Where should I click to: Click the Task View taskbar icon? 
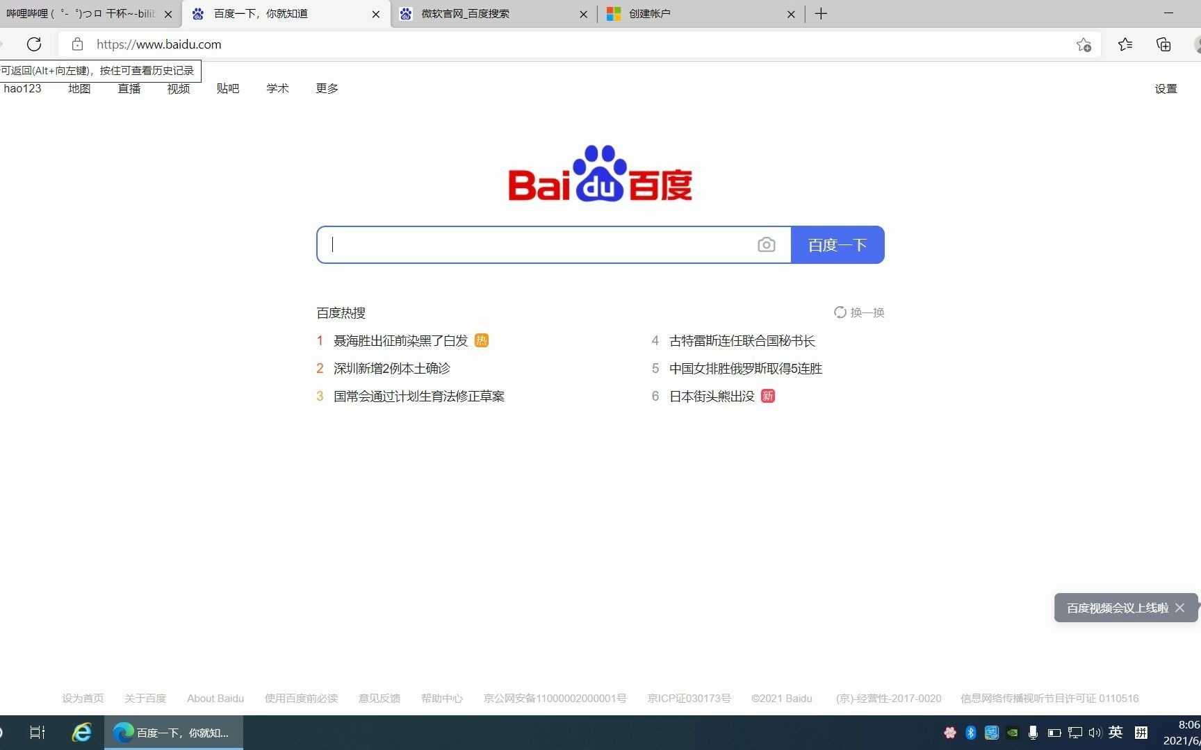click(38, 733)
